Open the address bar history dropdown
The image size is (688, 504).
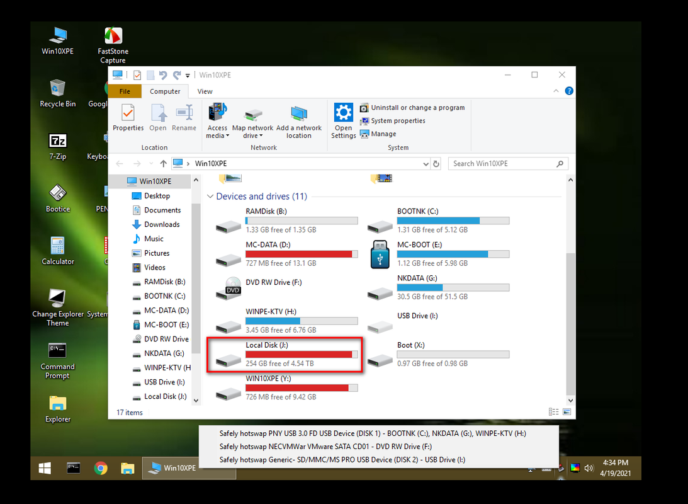pyautogui.click(x=426, y=164)
